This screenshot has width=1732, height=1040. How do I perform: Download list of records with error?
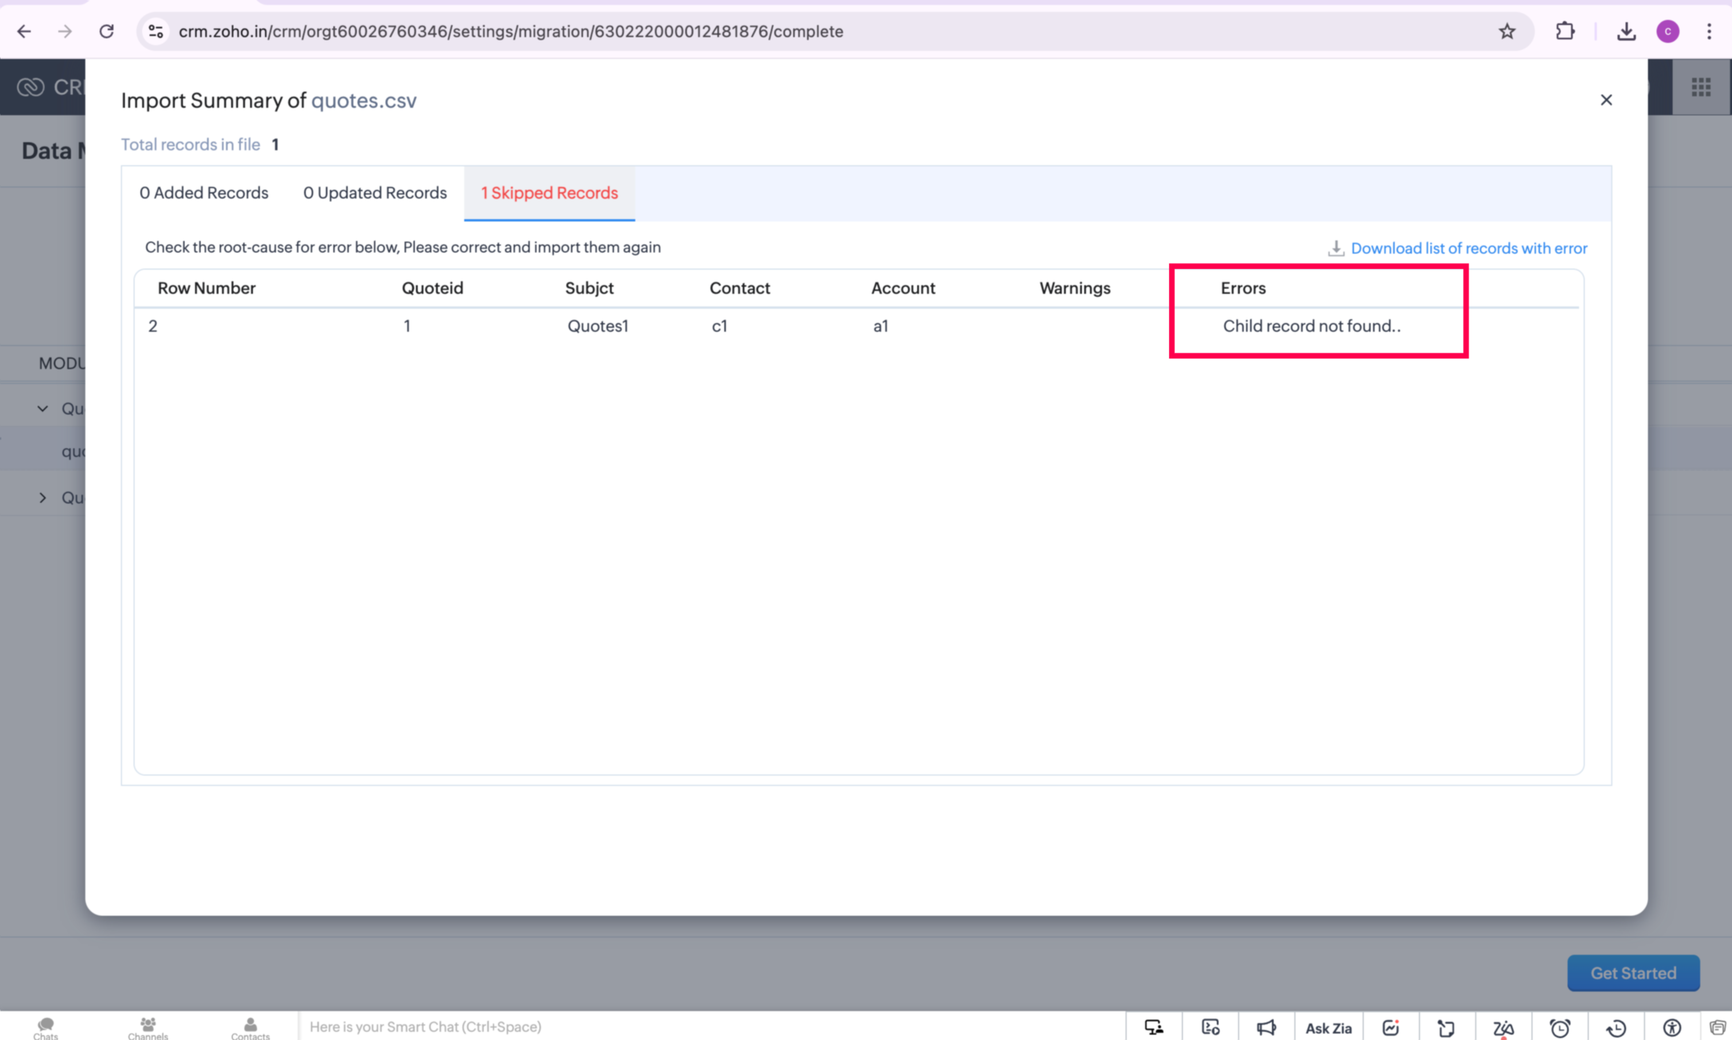click(x=1468, y=248)
